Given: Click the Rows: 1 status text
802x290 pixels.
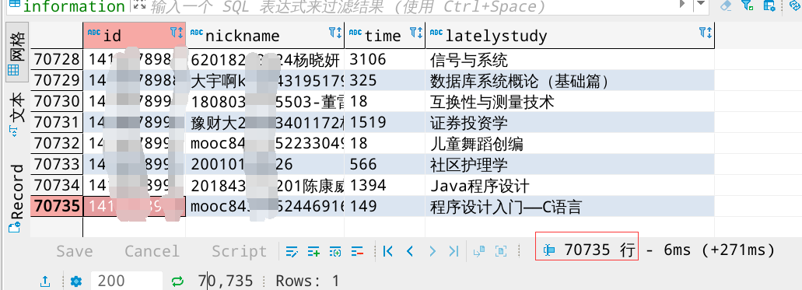Looking at the screenshot, I should coord(307,281).
